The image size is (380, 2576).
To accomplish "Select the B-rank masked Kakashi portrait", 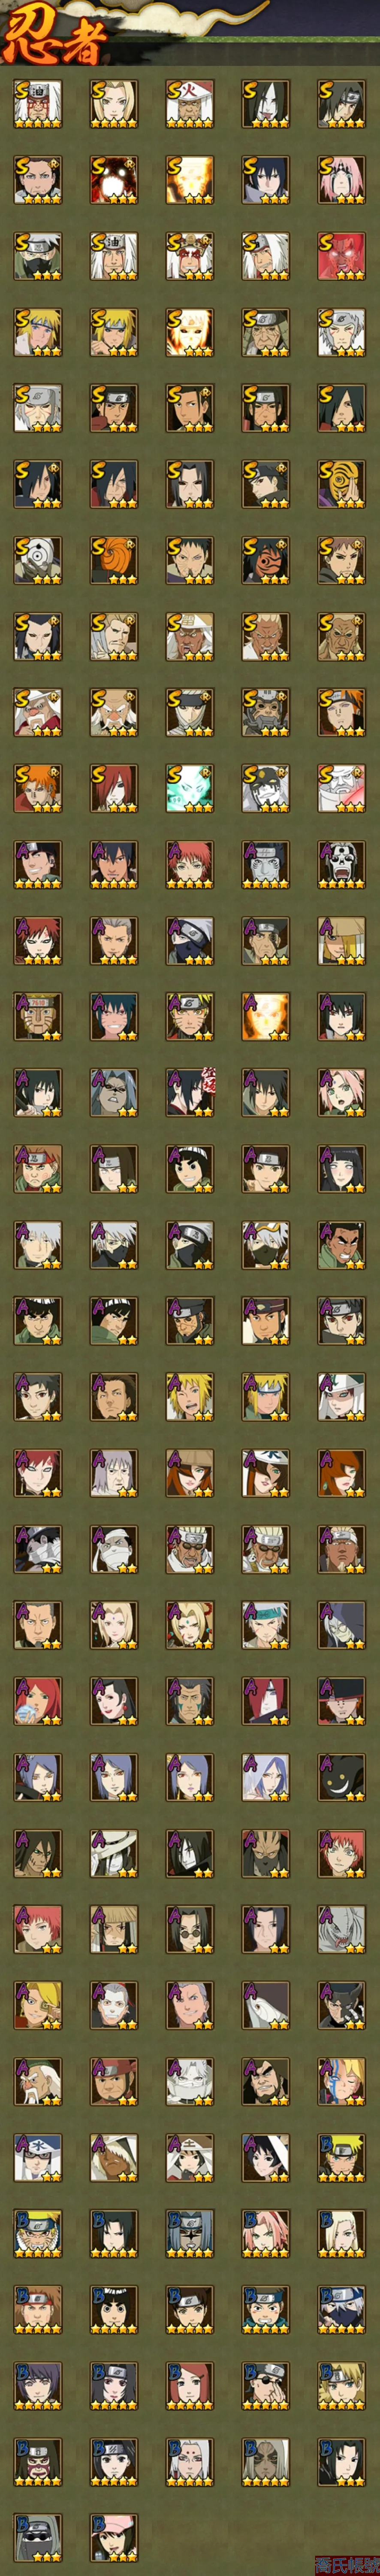I will point(342,2308).
